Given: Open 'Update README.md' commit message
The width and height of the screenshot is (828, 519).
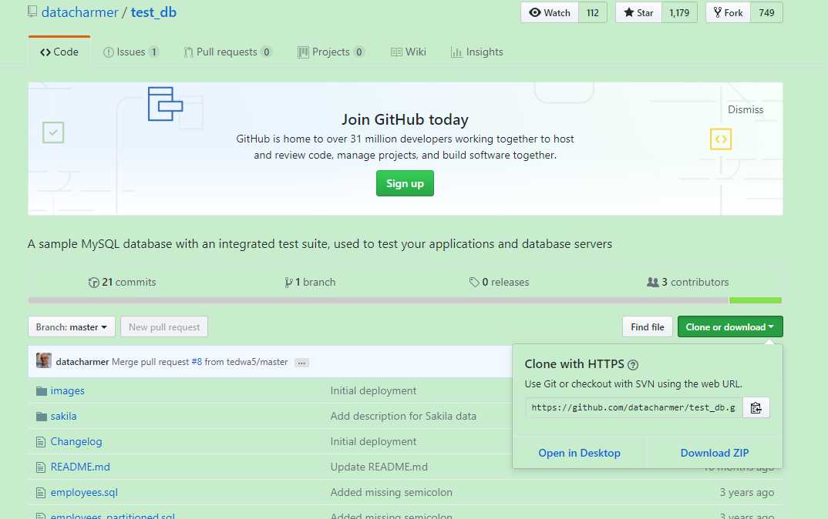Looking at the screenshot, I should pyautogui.click(x=379, y=467).
